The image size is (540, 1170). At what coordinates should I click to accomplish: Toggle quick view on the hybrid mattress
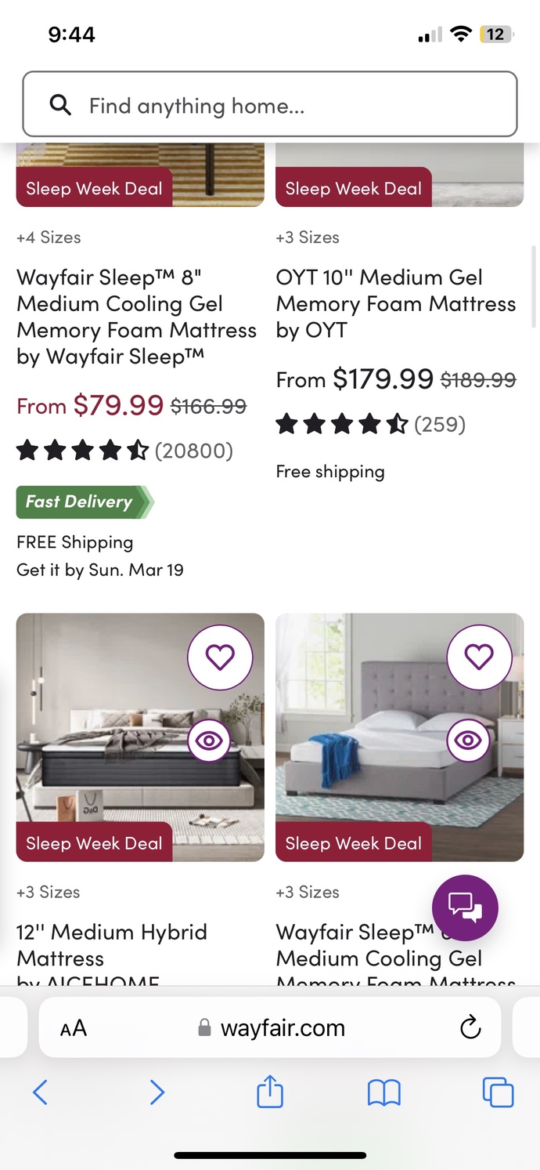coord(208,739)
